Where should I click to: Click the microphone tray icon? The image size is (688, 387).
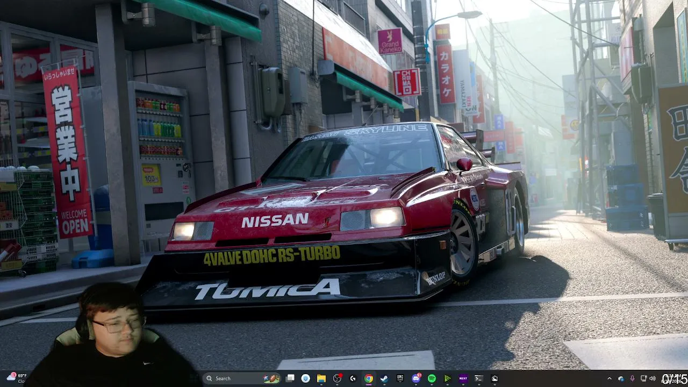(x=632, y=378)
